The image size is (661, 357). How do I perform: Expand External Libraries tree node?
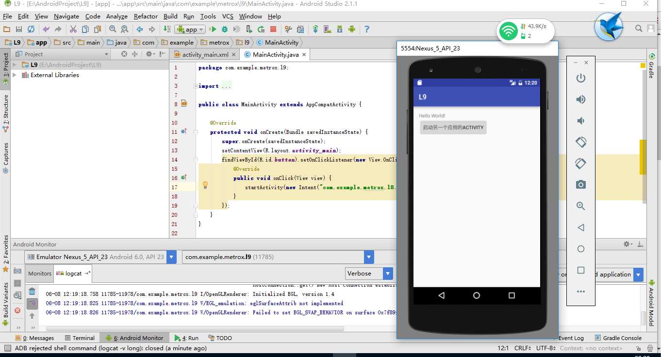click(x=15, y=75)
